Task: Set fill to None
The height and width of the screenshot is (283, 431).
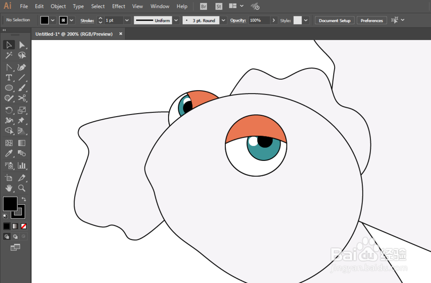Action: pos(24,226)
